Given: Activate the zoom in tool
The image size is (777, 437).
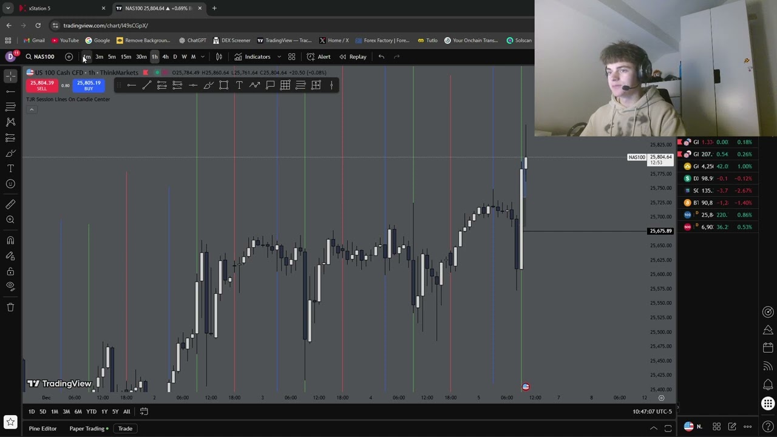Looking at the screenshot, I should [x=10, y=220].
